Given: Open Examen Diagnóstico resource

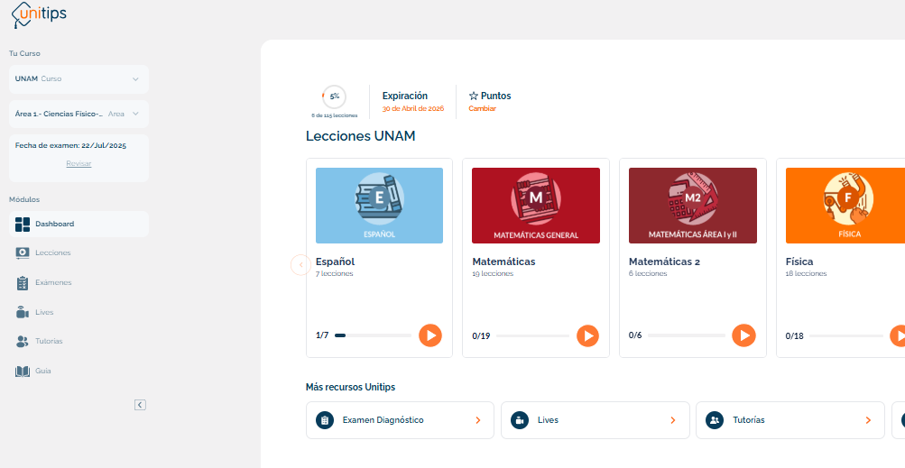Looking at the screenshot, I should (400, 420).
